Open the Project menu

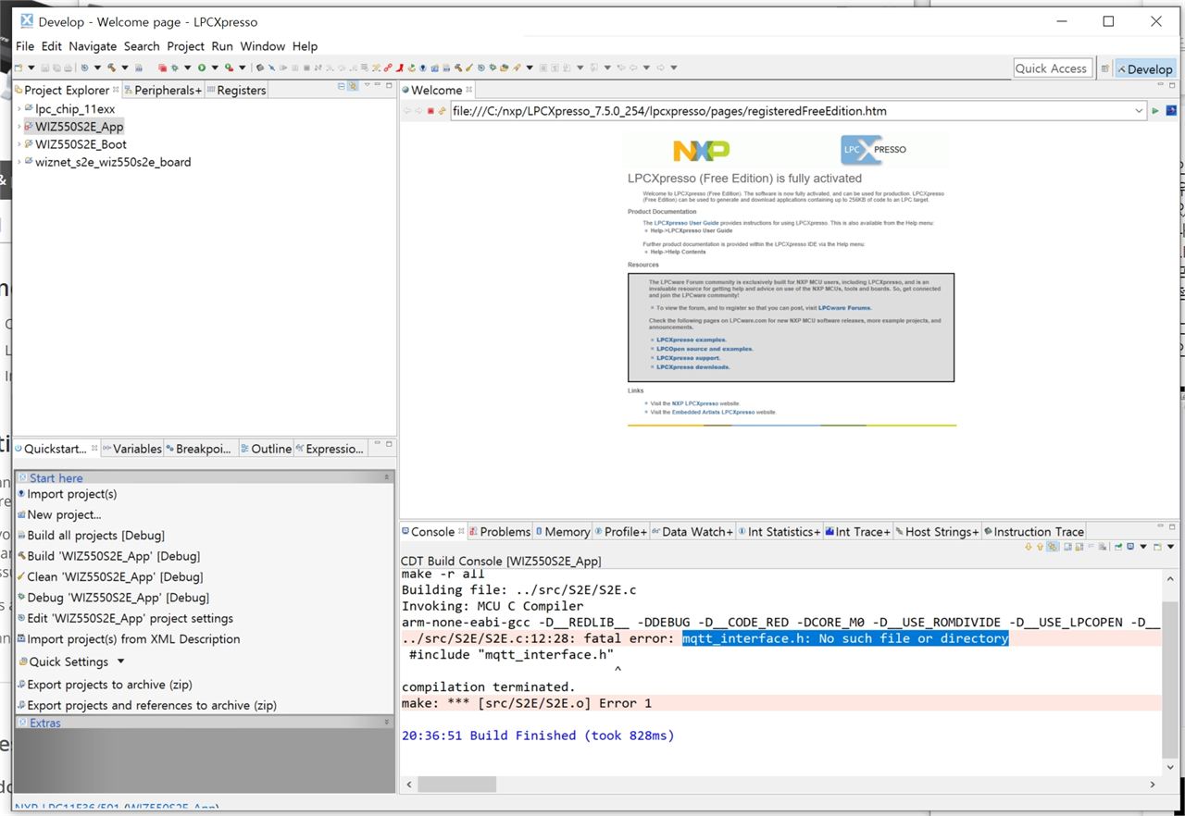coord(185,46)
